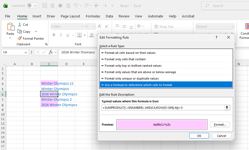Click the large Paste clipboard icon
Viewport: 249px width, 150px height.
point(10,27)
